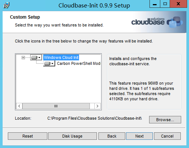Select the Carbon PowerShell Mod feature label

click(x=79, y=63)
